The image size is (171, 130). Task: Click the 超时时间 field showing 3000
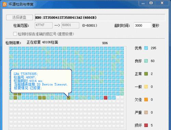pos(142,25)
